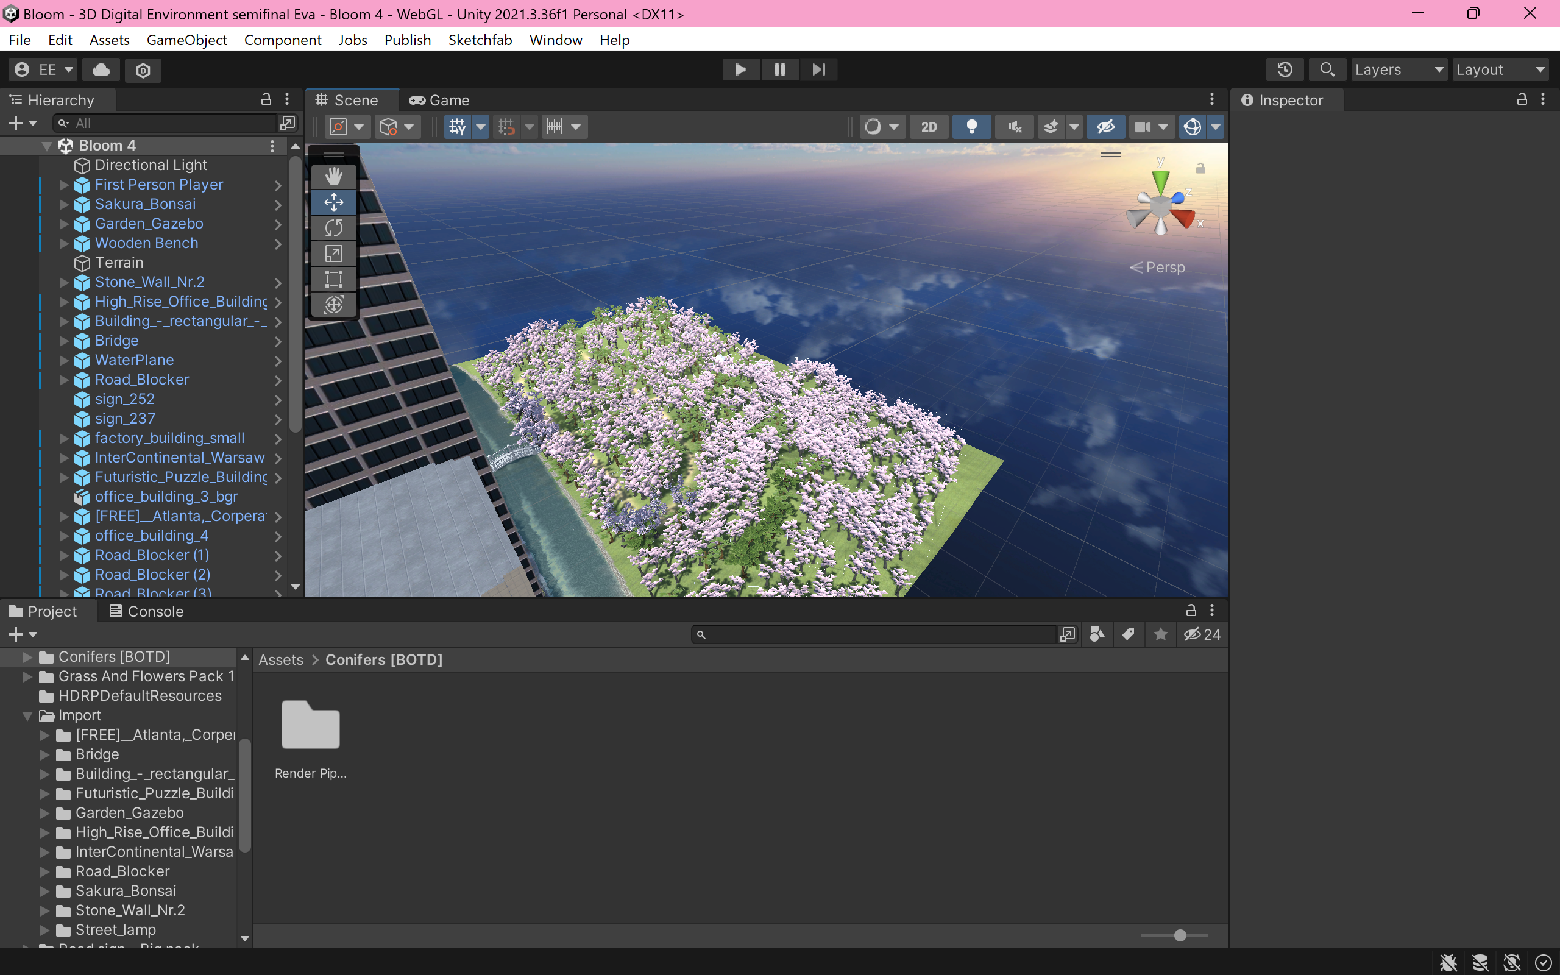Open the Gizmos dropdown arrow
This screenshot has width=1560, height=975.
[x=1215, y=126]
